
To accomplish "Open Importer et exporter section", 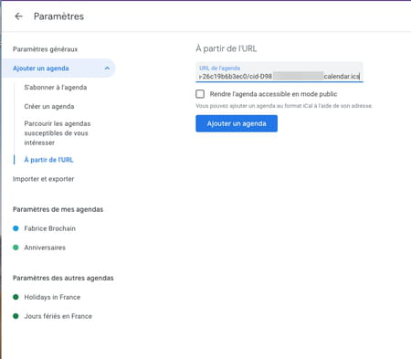I will pos(43,179).
